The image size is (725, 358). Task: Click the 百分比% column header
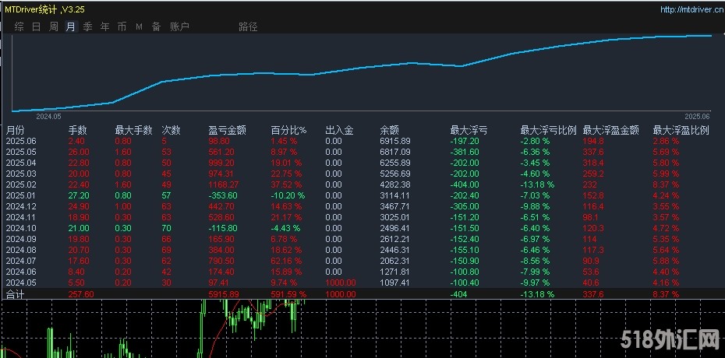[288, 131]
